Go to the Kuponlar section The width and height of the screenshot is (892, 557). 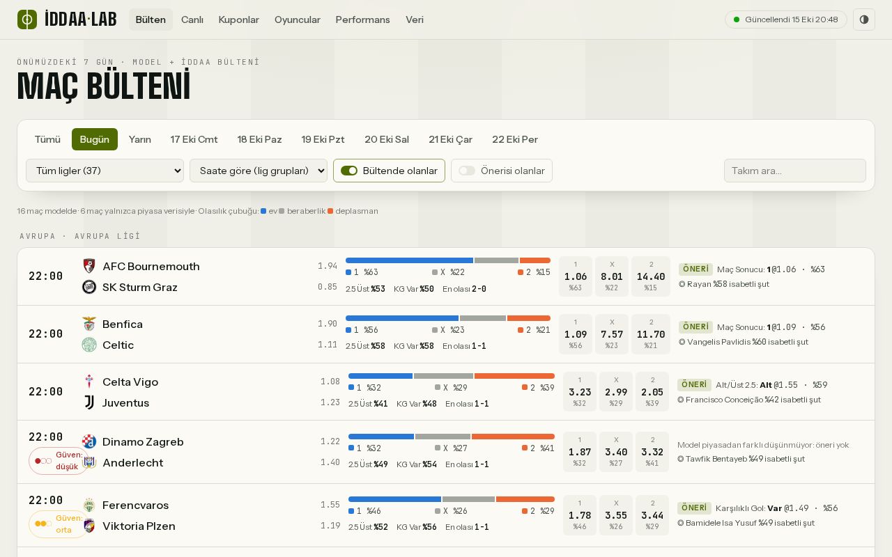coord(239,19)
